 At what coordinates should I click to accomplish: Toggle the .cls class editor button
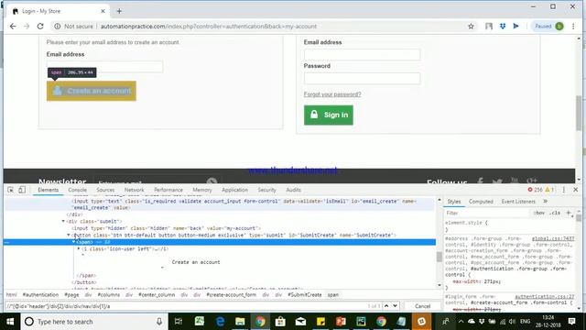(556, 213)
